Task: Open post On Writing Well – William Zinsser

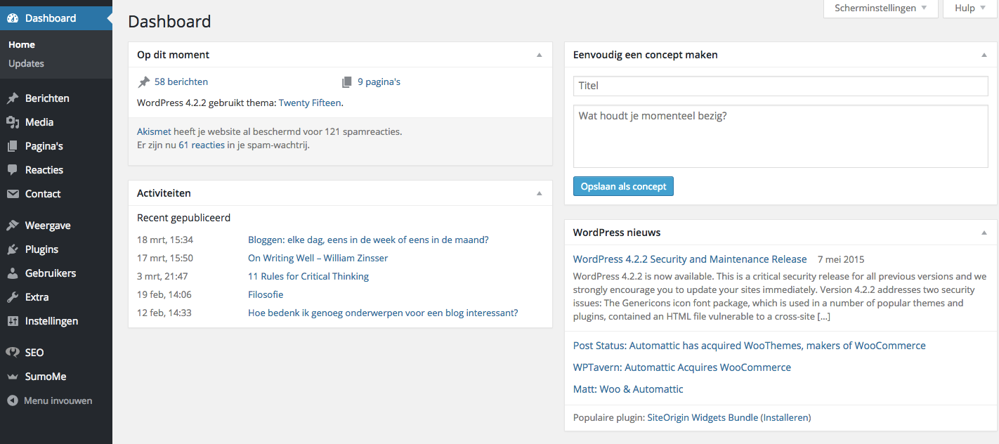Action: pos(318,258)
